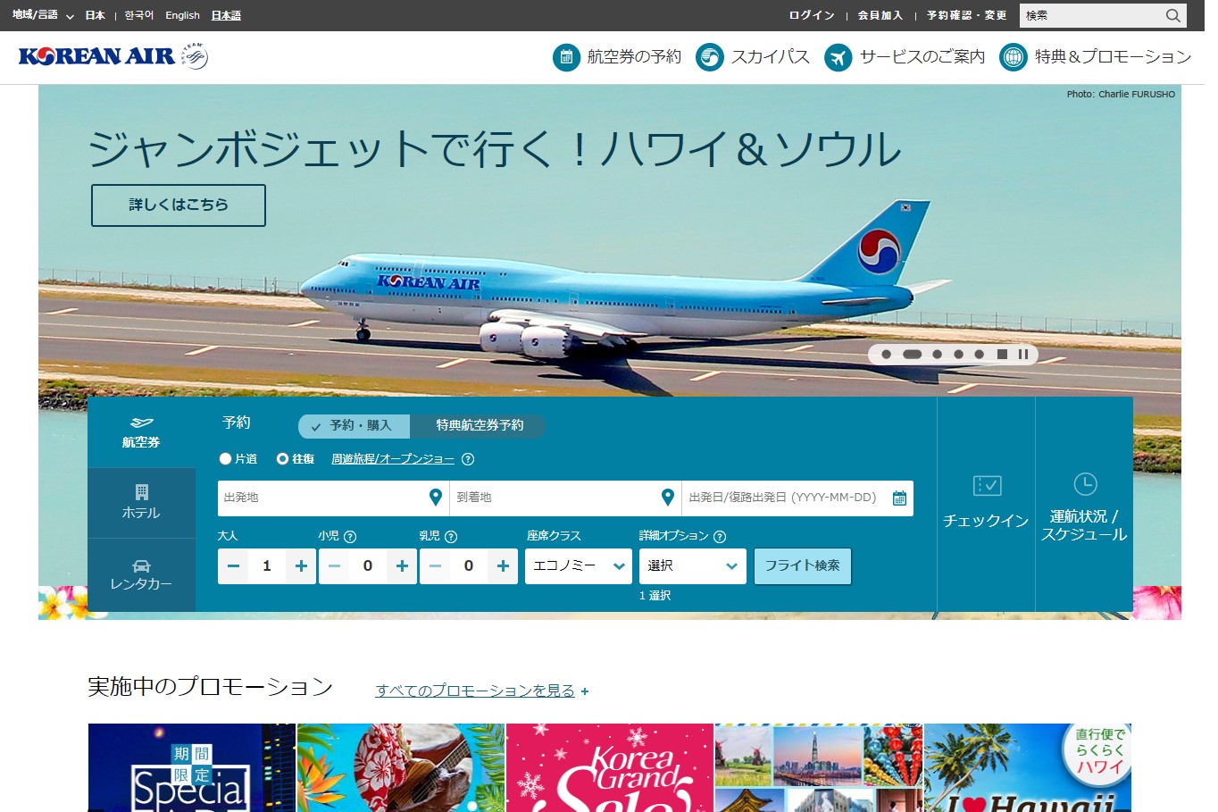Screen dimensions: 1218x812
Task: Go to fourth banner slide dot
Action: pyautogui.click(x=958, y=355)
